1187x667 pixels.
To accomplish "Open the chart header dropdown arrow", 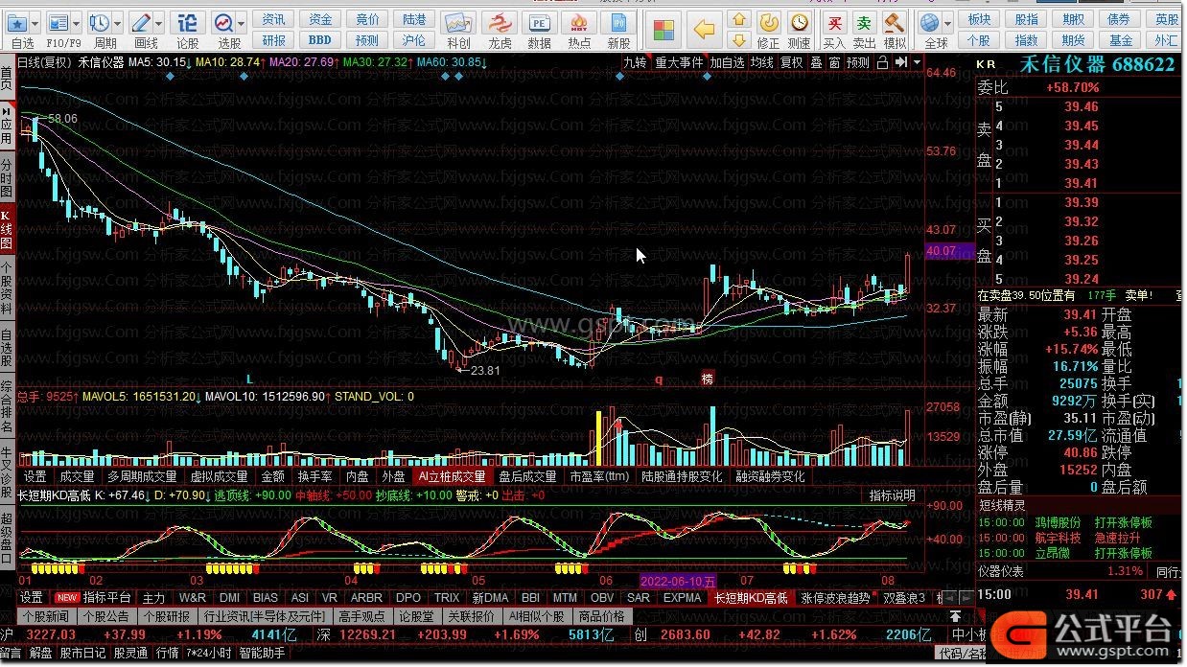I will 917,62.
